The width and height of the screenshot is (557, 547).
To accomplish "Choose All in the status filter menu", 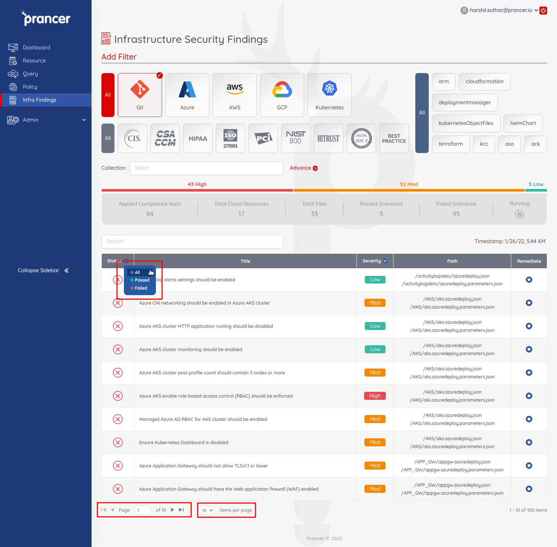I will tap(140, 272).
